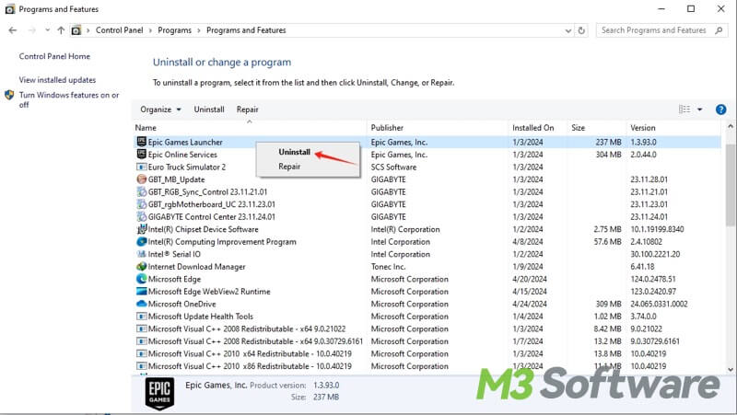737x415 pixels.
Task: Click the Control Panel address bar icon
Action: click(x=76, y=30)
